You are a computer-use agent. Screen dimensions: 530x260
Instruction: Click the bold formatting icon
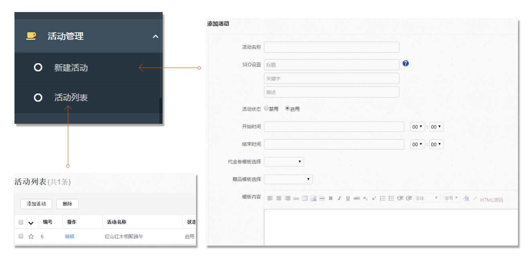(x=330, y=199)
